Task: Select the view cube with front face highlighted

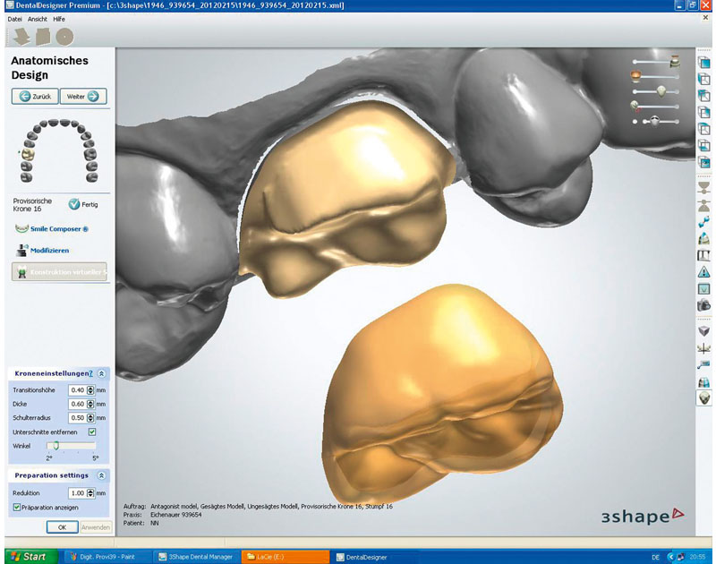Action: click(704, 62)
